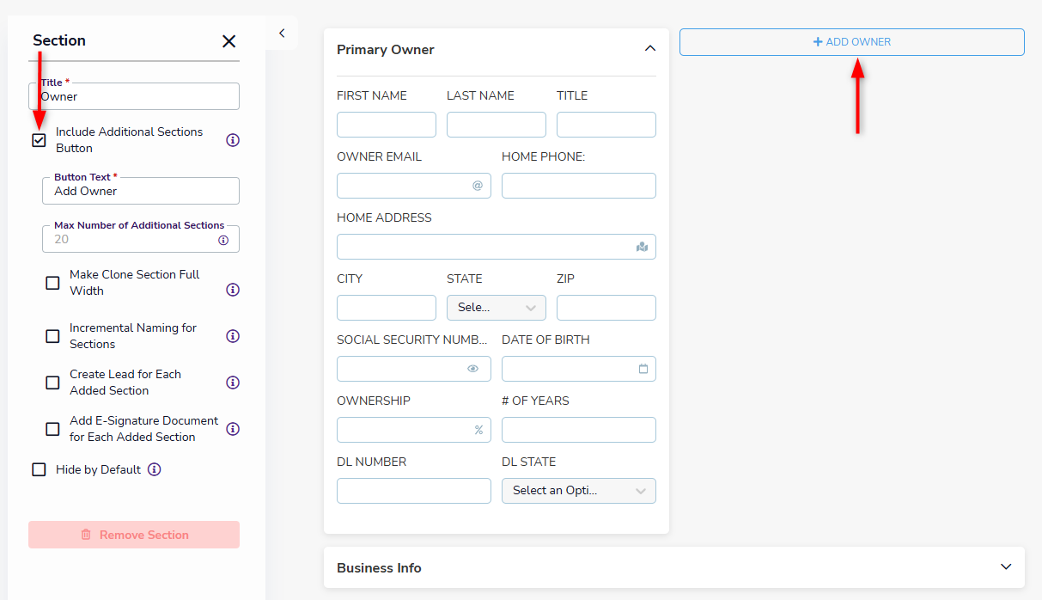
Task: Open Date of Birth calendar picker icon
Action: (643, 369)
